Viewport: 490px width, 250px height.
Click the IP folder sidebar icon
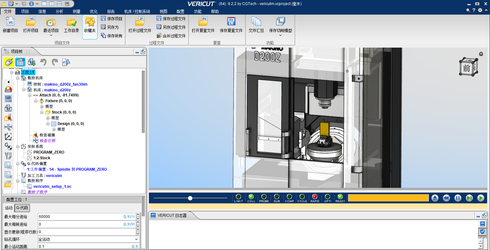pos(8,184)
